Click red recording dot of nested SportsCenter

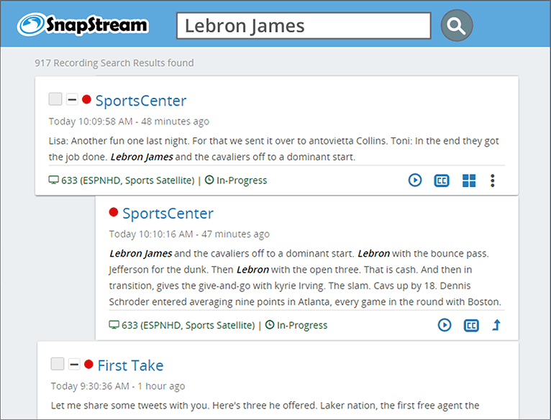[114, 212]
